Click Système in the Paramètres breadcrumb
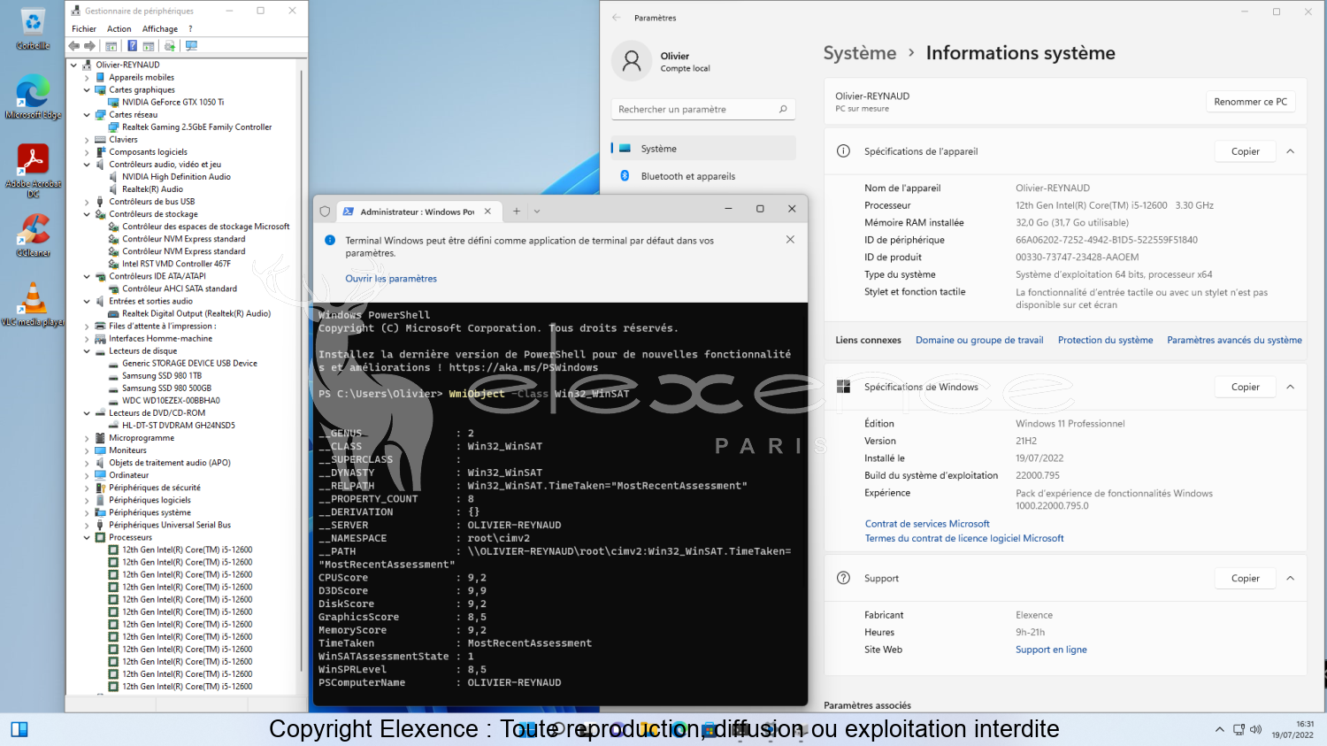Image resolution: width=1327 pixels, height=746 pixels. pyautogui.click(x=860, y=53)
